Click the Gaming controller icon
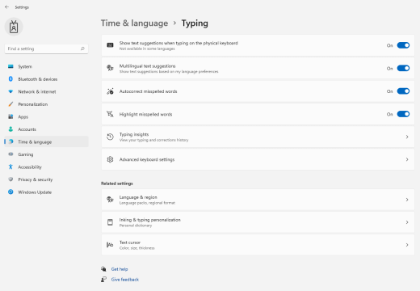Viewport: 420px width, 291px height. pyautogui.click(x=10, y=154)
